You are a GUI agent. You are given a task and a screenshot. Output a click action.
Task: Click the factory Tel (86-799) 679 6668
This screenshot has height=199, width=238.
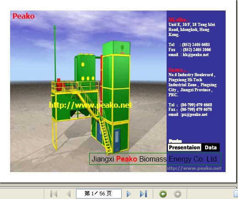point(196,105)
